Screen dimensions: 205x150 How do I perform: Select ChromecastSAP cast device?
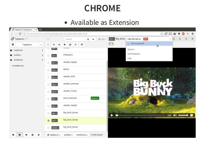[x=149, y=44]
